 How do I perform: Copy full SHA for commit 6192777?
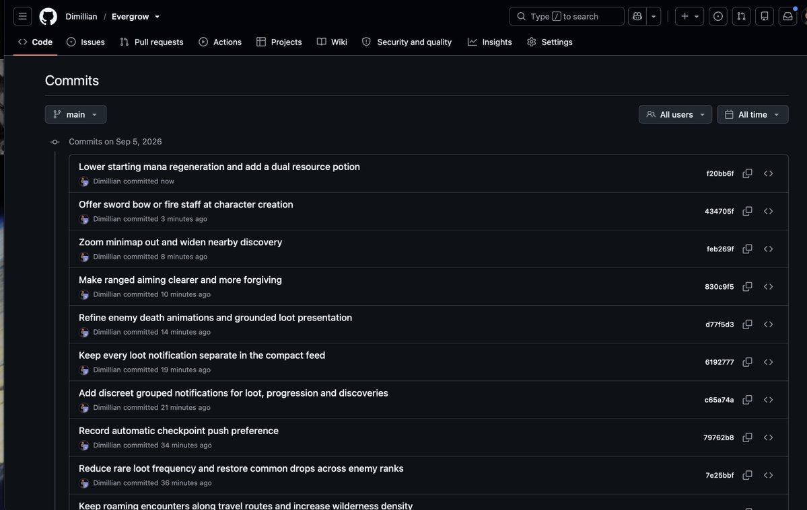click(747, 362)
